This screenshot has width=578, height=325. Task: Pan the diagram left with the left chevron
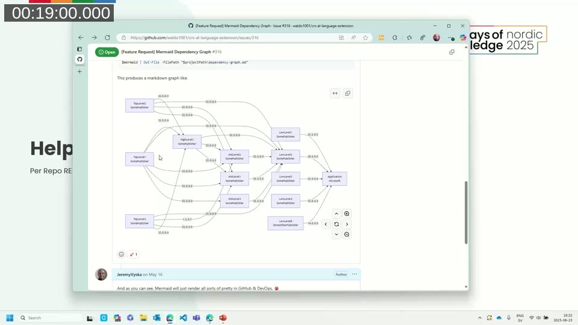tap(326, 224)
